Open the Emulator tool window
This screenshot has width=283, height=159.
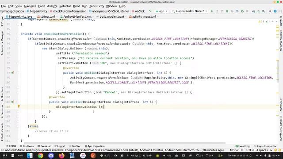pos(281,104)
